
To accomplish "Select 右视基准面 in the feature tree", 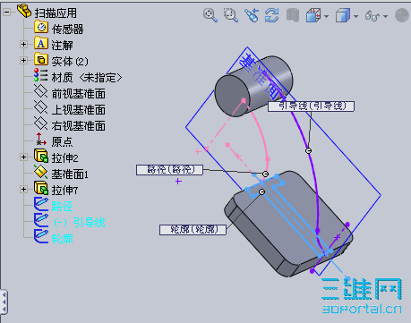I will (78, 126).
